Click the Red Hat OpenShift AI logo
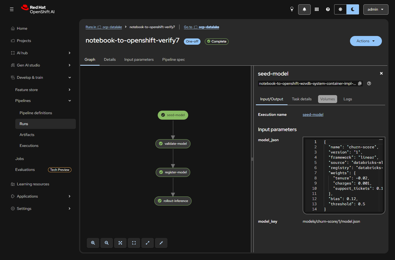The height and width of the screenshot is (260, 395). pyautogui.click(x=38, y=9)
